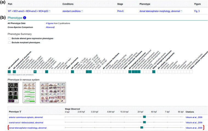Deselect the nervous system square marked with X
Image resolution: width=208 pixels, height=131 pixels.
click(x=35, y=72)
